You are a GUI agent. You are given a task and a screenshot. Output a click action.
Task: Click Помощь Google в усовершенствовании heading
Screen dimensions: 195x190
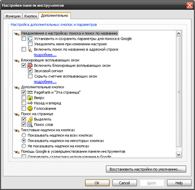[73, 151]
